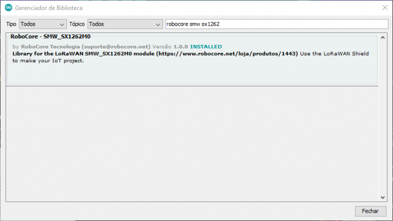Click the Arduino logo icon in title bar

tap(8, 8)
